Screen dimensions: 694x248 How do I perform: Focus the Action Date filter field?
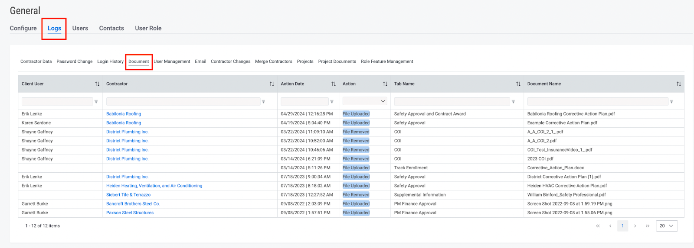pos(304,101)
